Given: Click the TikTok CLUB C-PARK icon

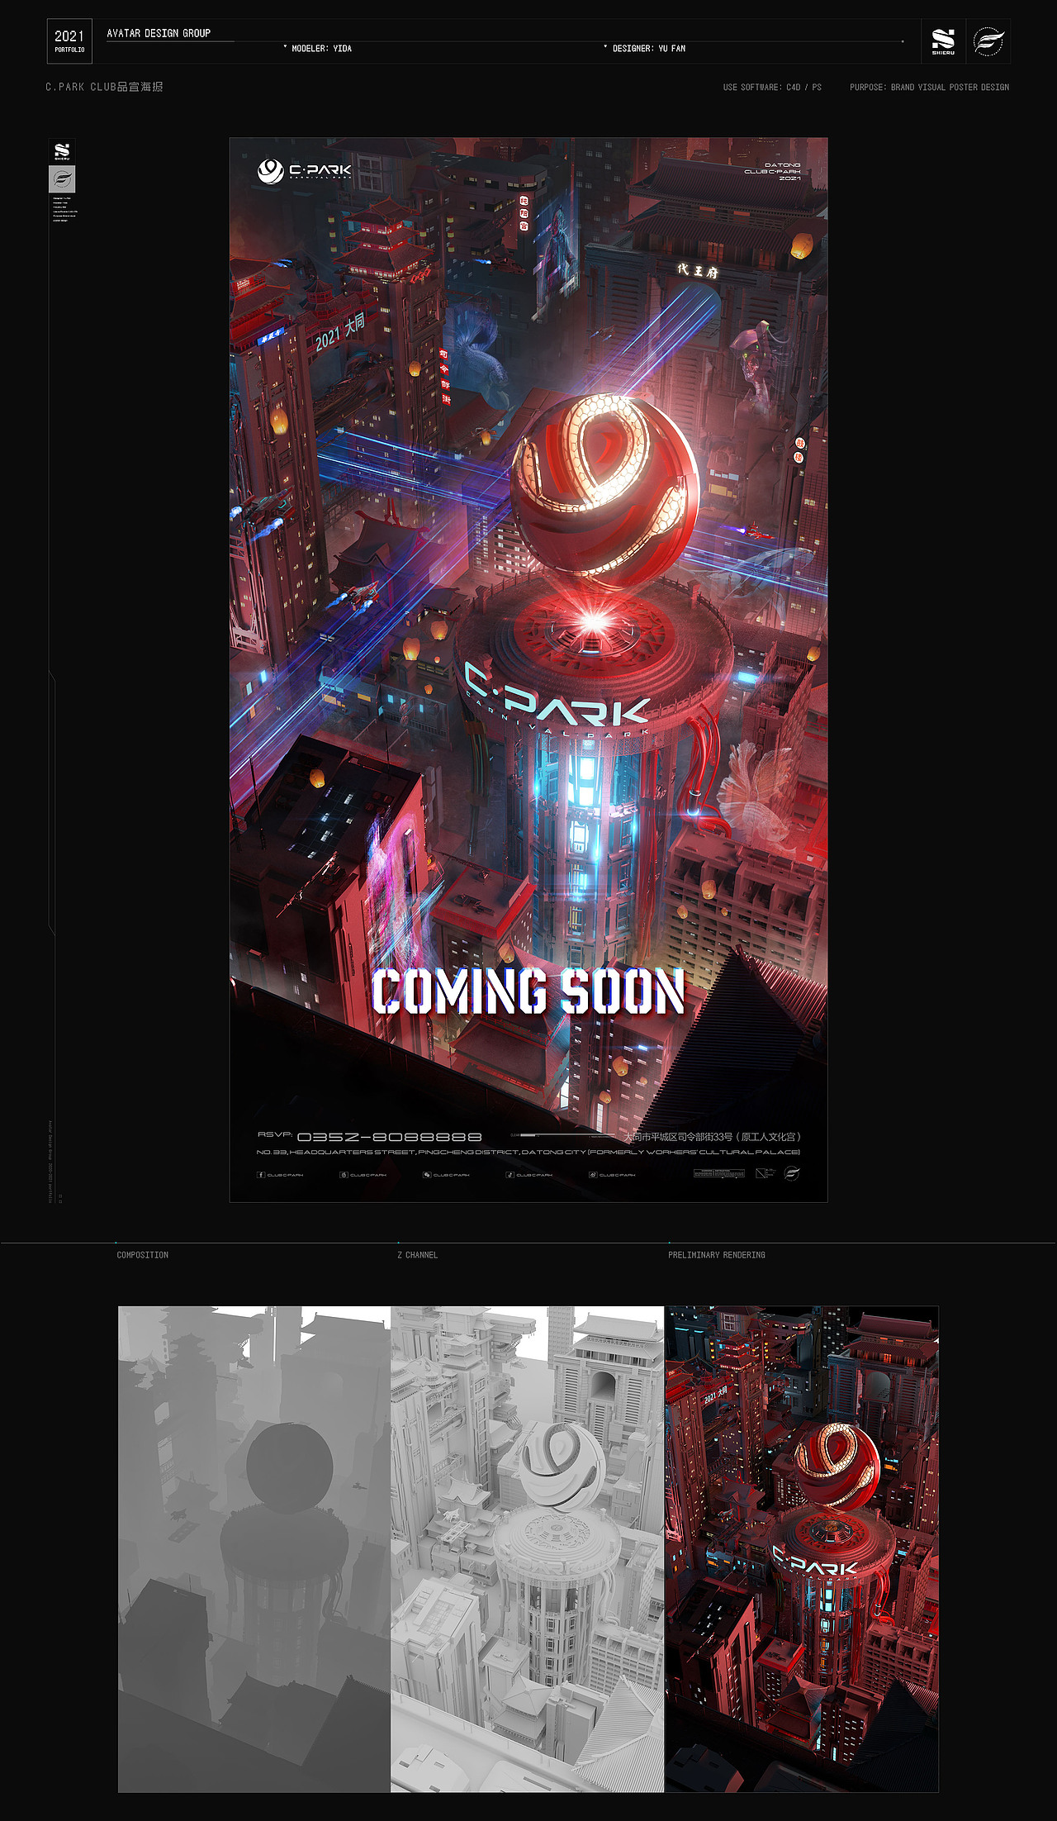Looking at the screenshot, I should pos(510,1174).
